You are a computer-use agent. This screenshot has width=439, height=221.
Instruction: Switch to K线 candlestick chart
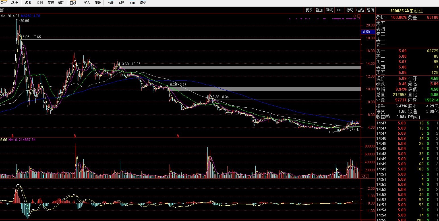click(x=121, y=3)
